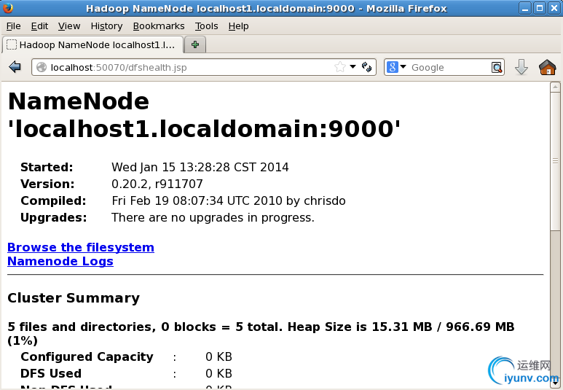This screenshot has width=563, height=390.
Task: Open the Tools menu
Action: coord(206,26)
